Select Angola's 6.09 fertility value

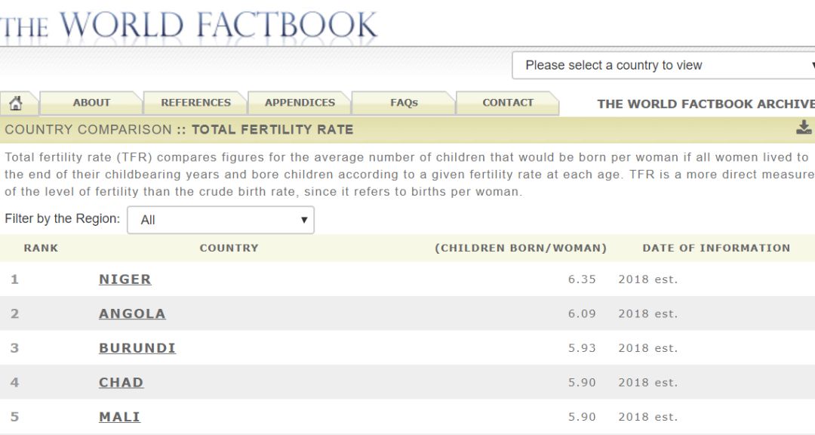[582, 313]
